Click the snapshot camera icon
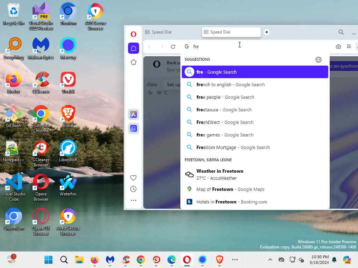 338,46
